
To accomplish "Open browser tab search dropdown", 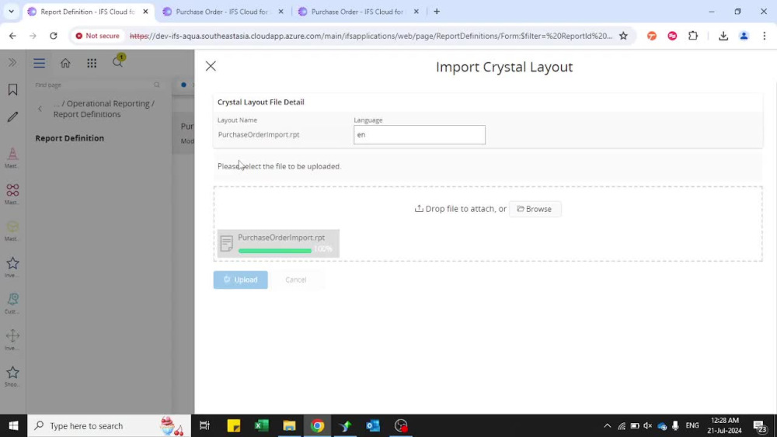I will click(11, 12).
